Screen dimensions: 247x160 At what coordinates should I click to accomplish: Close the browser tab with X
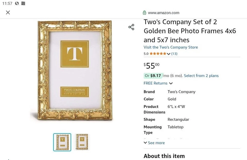click(8, 13)
